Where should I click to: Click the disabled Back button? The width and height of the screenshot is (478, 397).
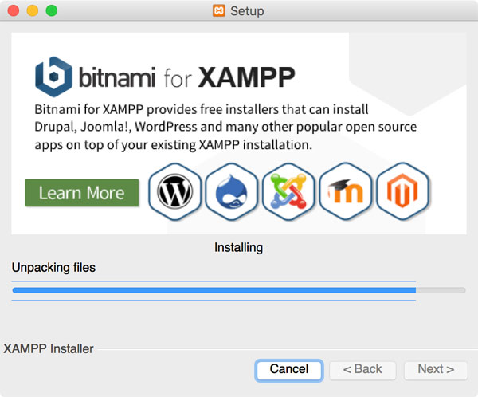pos(362,370)
